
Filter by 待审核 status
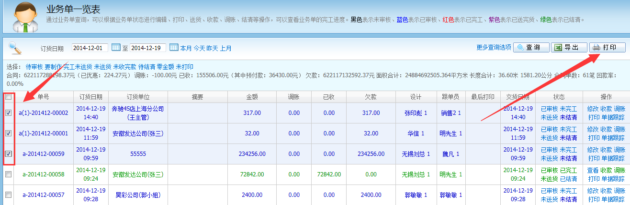click(x=34, y=67)
